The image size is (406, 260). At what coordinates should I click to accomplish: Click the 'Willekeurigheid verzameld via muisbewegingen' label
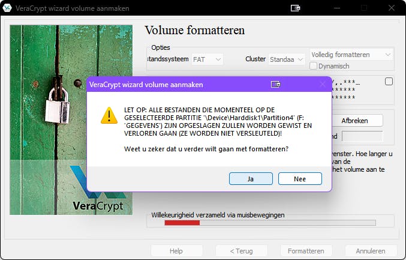point(218,215)
